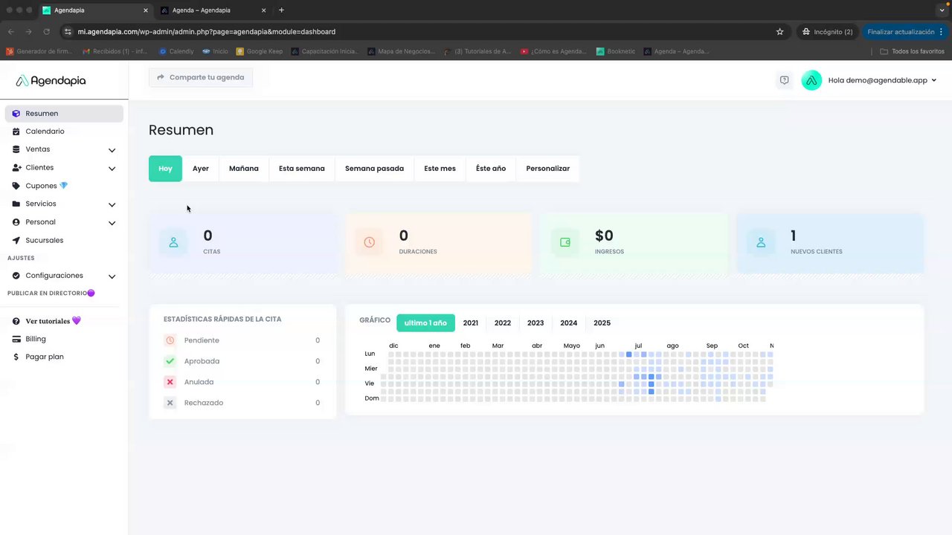Screen dimensions: 952x535
Task: Show the 2021 chart
Action: tap(471, 323)
